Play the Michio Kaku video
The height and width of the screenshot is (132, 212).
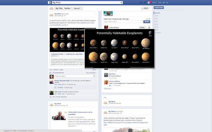point(54,118)
